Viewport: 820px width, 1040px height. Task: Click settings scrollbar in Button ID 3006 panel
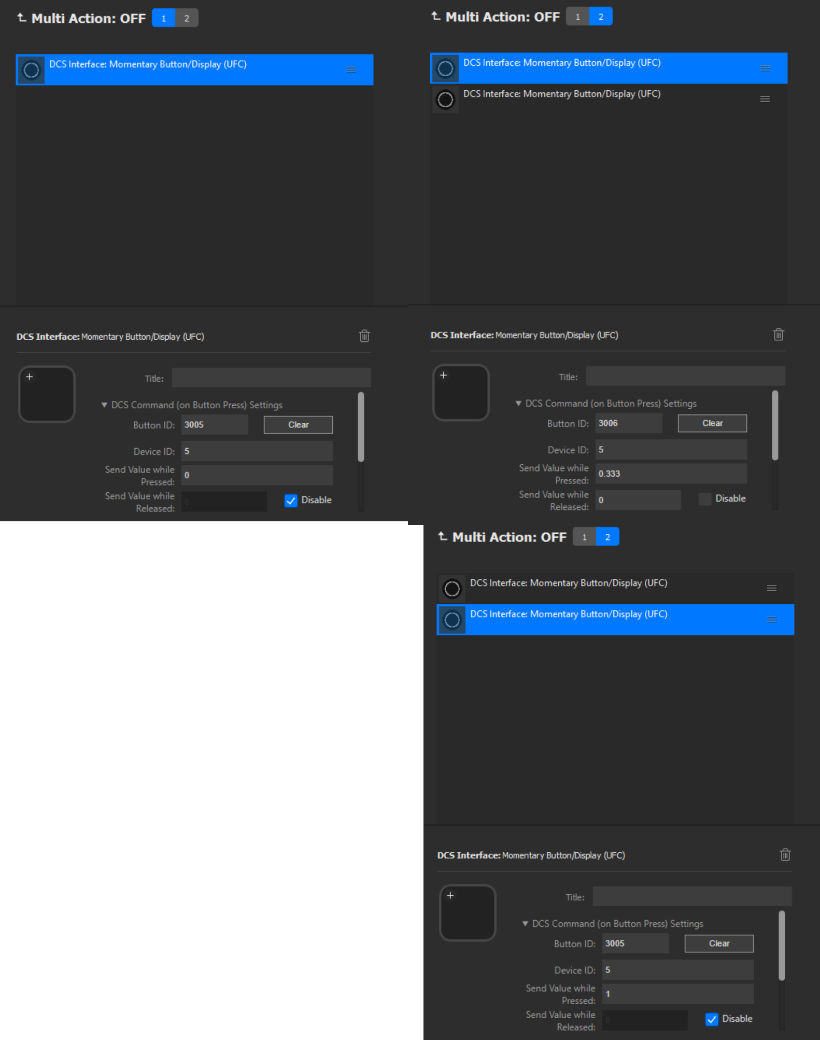coord(775,425)
